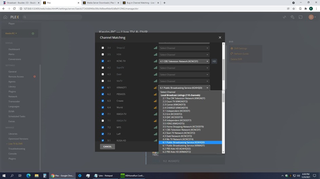Enable the 3.5 HSN channel checkbox

pos(103,54)
